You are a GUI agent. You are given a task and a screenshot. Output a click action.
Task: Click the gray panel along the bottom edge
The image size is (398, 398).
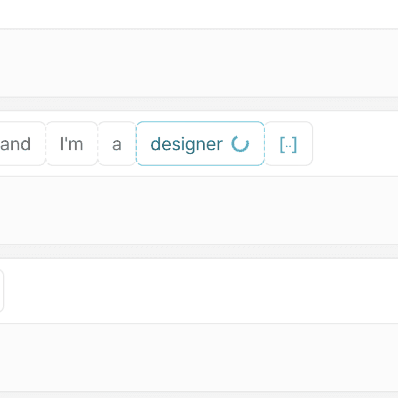pos(199,357)
